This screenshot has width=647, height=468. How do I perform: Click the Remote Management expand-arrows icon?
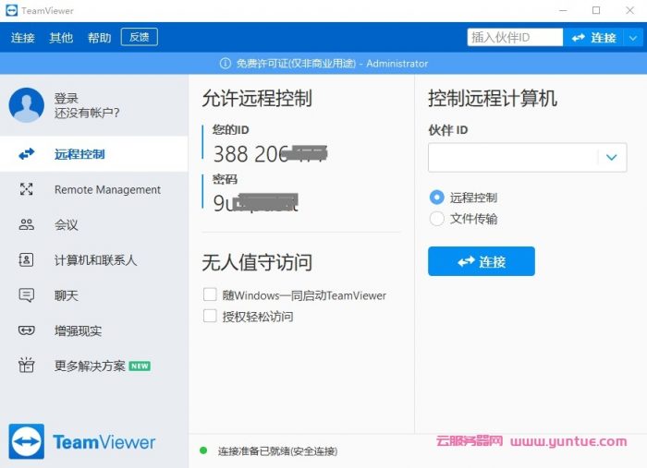(27, 189)
